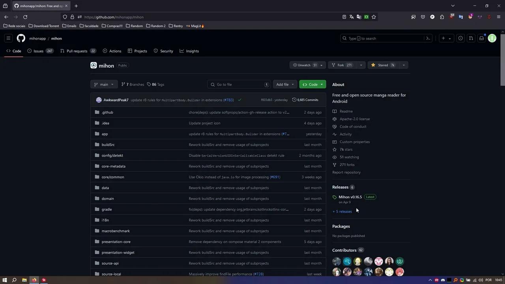Click the translate page icon in address bar
Image resolution: width=505 pixels, height=284 pixels.
tap(351, 17)
